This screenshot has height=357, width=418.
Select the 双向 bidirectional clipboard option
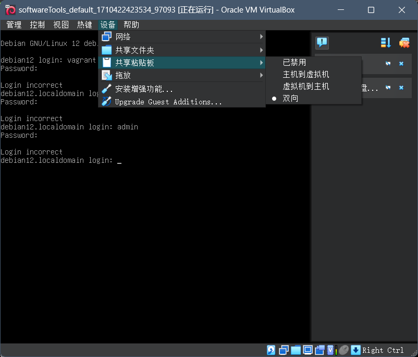(x=291, y=99)
